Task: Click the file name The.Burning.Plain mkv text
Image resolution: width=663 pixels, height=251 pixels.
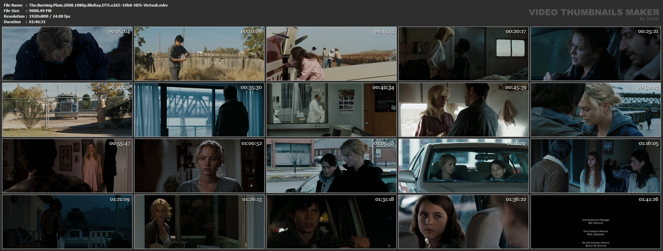Action: 98,5
